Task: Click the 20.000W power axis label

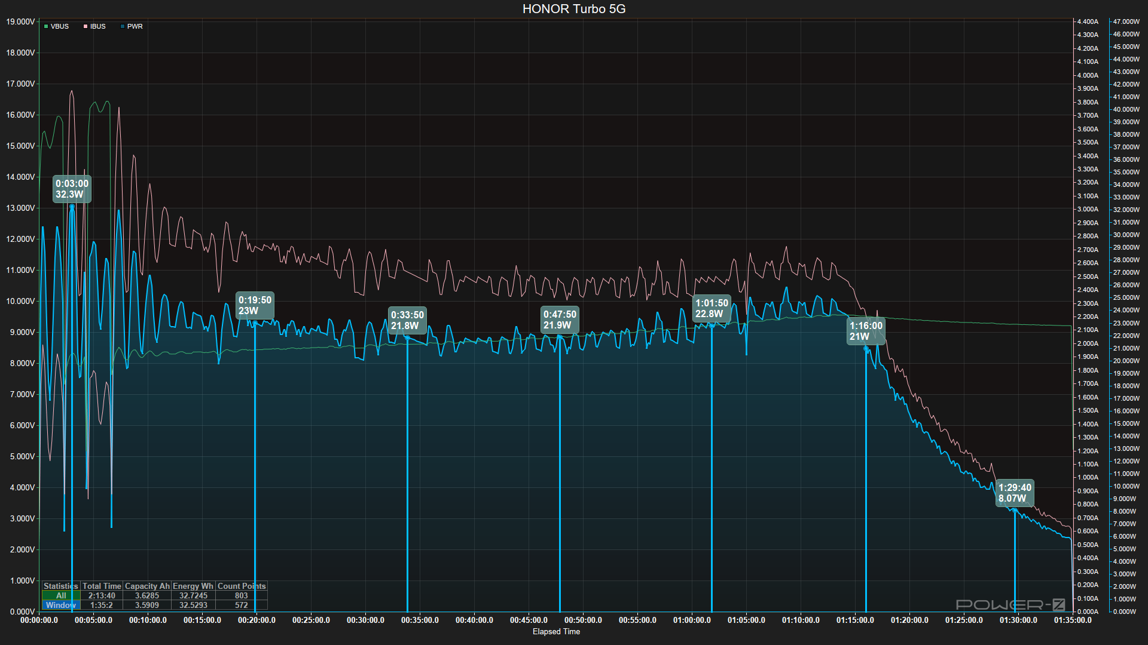Action: tap(1126, 361)
